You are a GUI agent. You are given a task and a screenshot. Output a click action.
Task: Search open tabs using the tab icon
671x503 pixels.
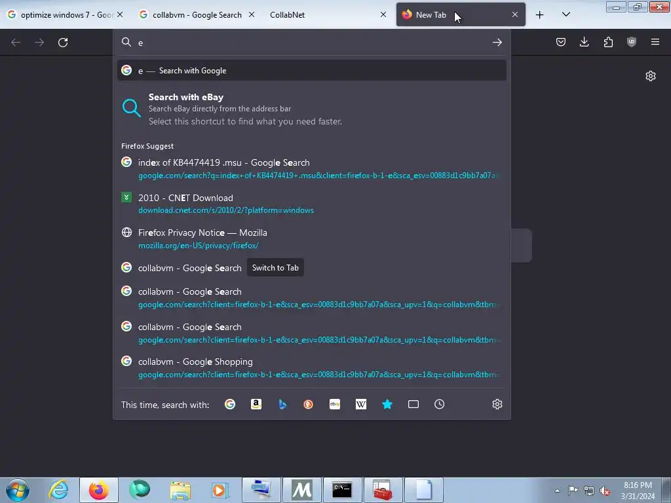pos(413,404)
